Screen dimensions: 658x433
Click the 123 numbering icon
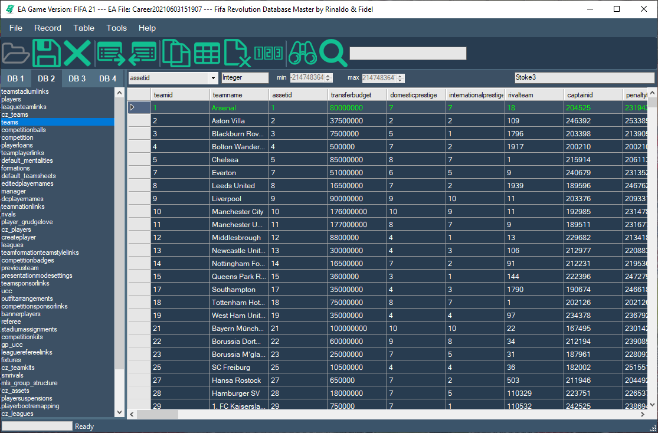pos(268,53)
